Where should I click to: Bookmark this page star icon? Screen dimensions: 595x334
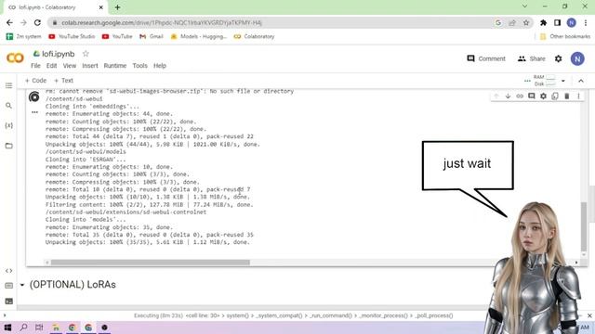click(x=526, y=22)
